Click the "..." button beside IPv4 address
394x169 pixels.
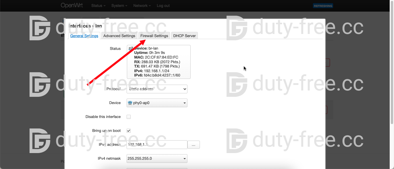(x=194, y=145)
